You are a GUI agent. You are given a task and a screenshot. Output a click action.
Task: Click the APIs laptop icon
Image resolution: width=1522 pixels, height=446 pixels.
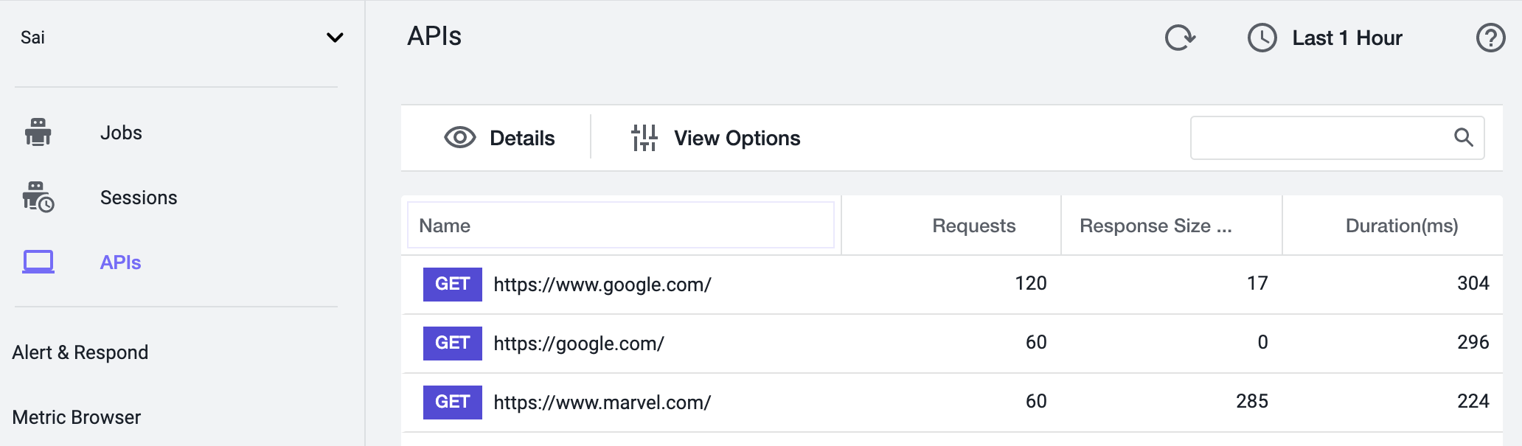(x=38, y=262)
